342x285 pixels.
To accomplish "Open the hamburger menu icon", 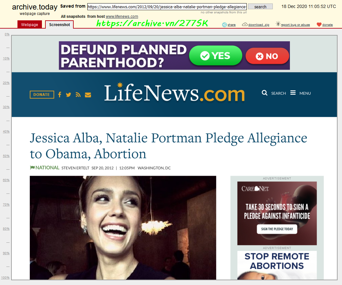I will tap(293, 93).
